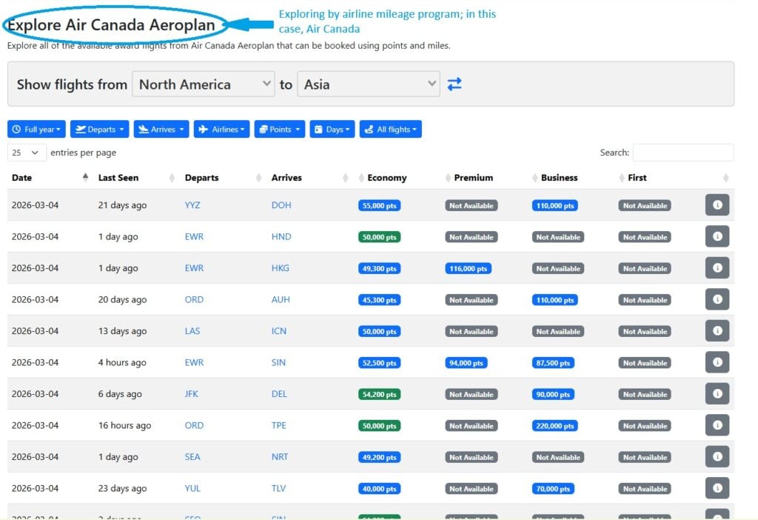Click the '13 days ago' last seen cell
Screen dimensions: 758x520
[x=122, y=331]
